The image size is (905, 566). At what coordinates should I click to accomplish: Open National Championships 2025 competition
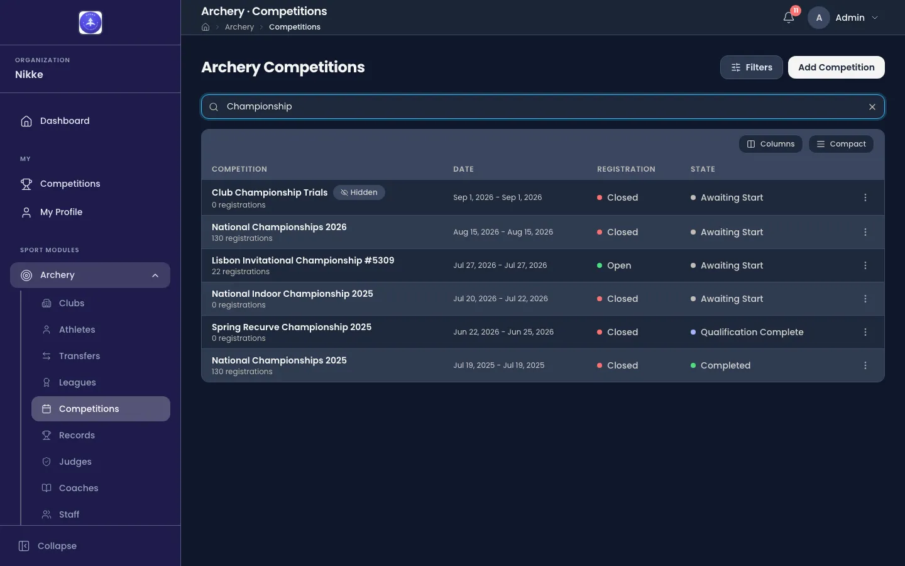pyautogui.click(x=279, y=360)
